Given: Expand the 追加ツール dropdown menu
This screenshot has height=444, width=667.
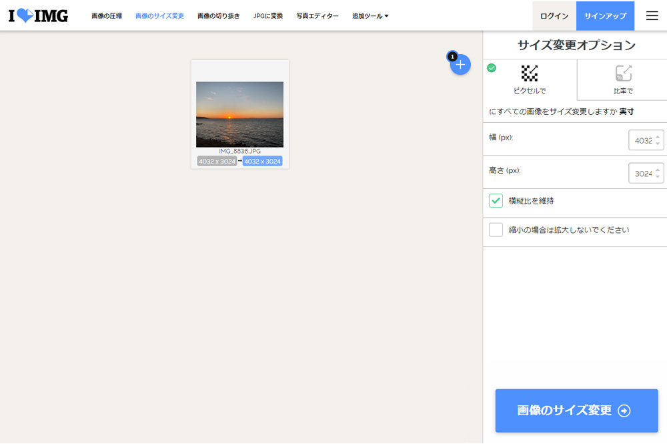Looking at the screenshot, I should tap(370, 16).
